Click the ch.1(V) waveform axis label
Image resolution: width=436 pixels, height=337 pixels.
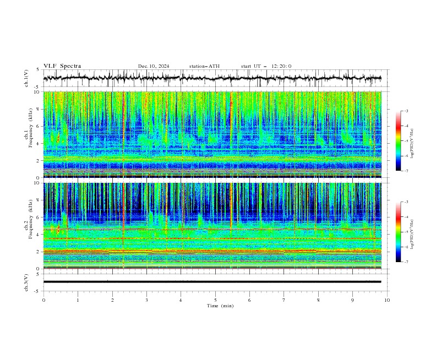(x=26, y=78)
